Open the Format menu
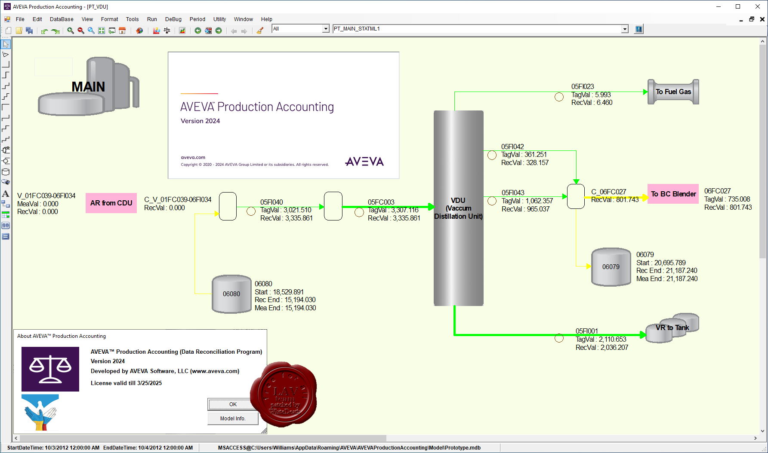The height and width of the screenshot is (453, 768). pyautogui.click(x=110, y=19)
